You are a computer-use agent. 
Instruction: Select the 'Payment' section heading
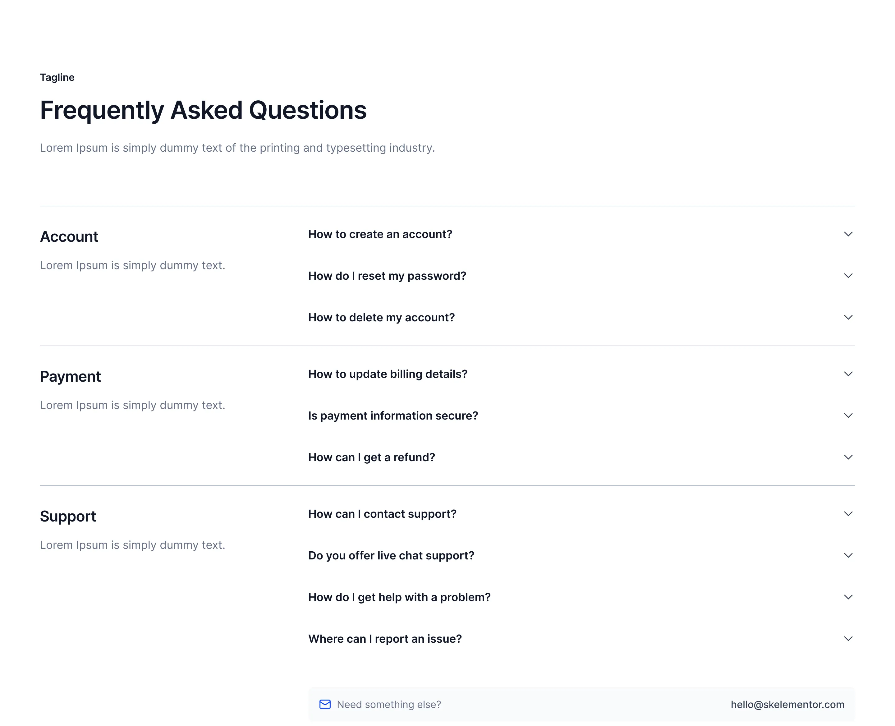70,377
